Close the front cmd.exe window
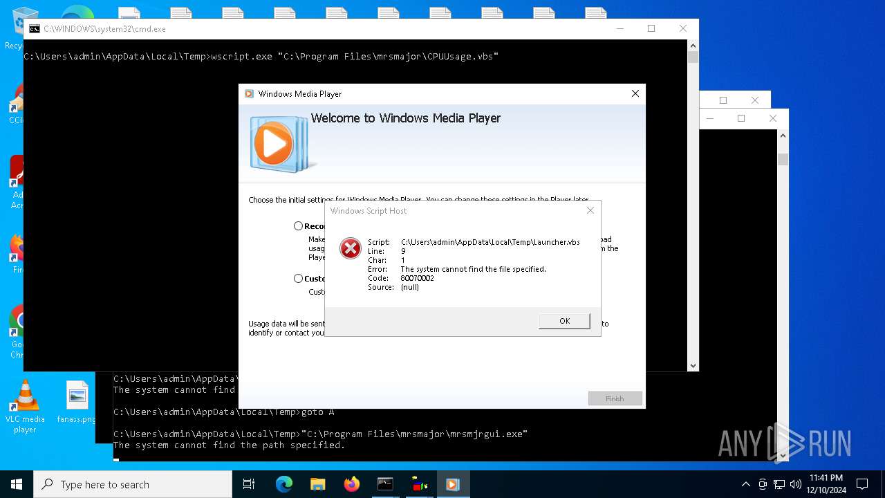This screenshot has height=498, width=885. (682, 28)
